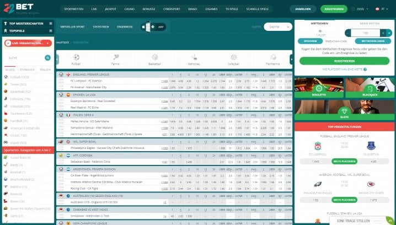Screen dimensions: 396x225
Task: Open the Virtueller Sport link
Action: [72, 27]
